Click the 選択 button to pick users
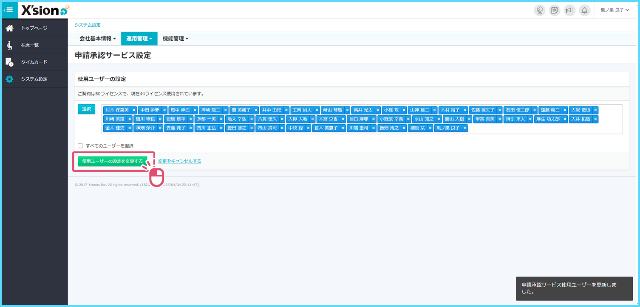 click(x=86, y=109)
